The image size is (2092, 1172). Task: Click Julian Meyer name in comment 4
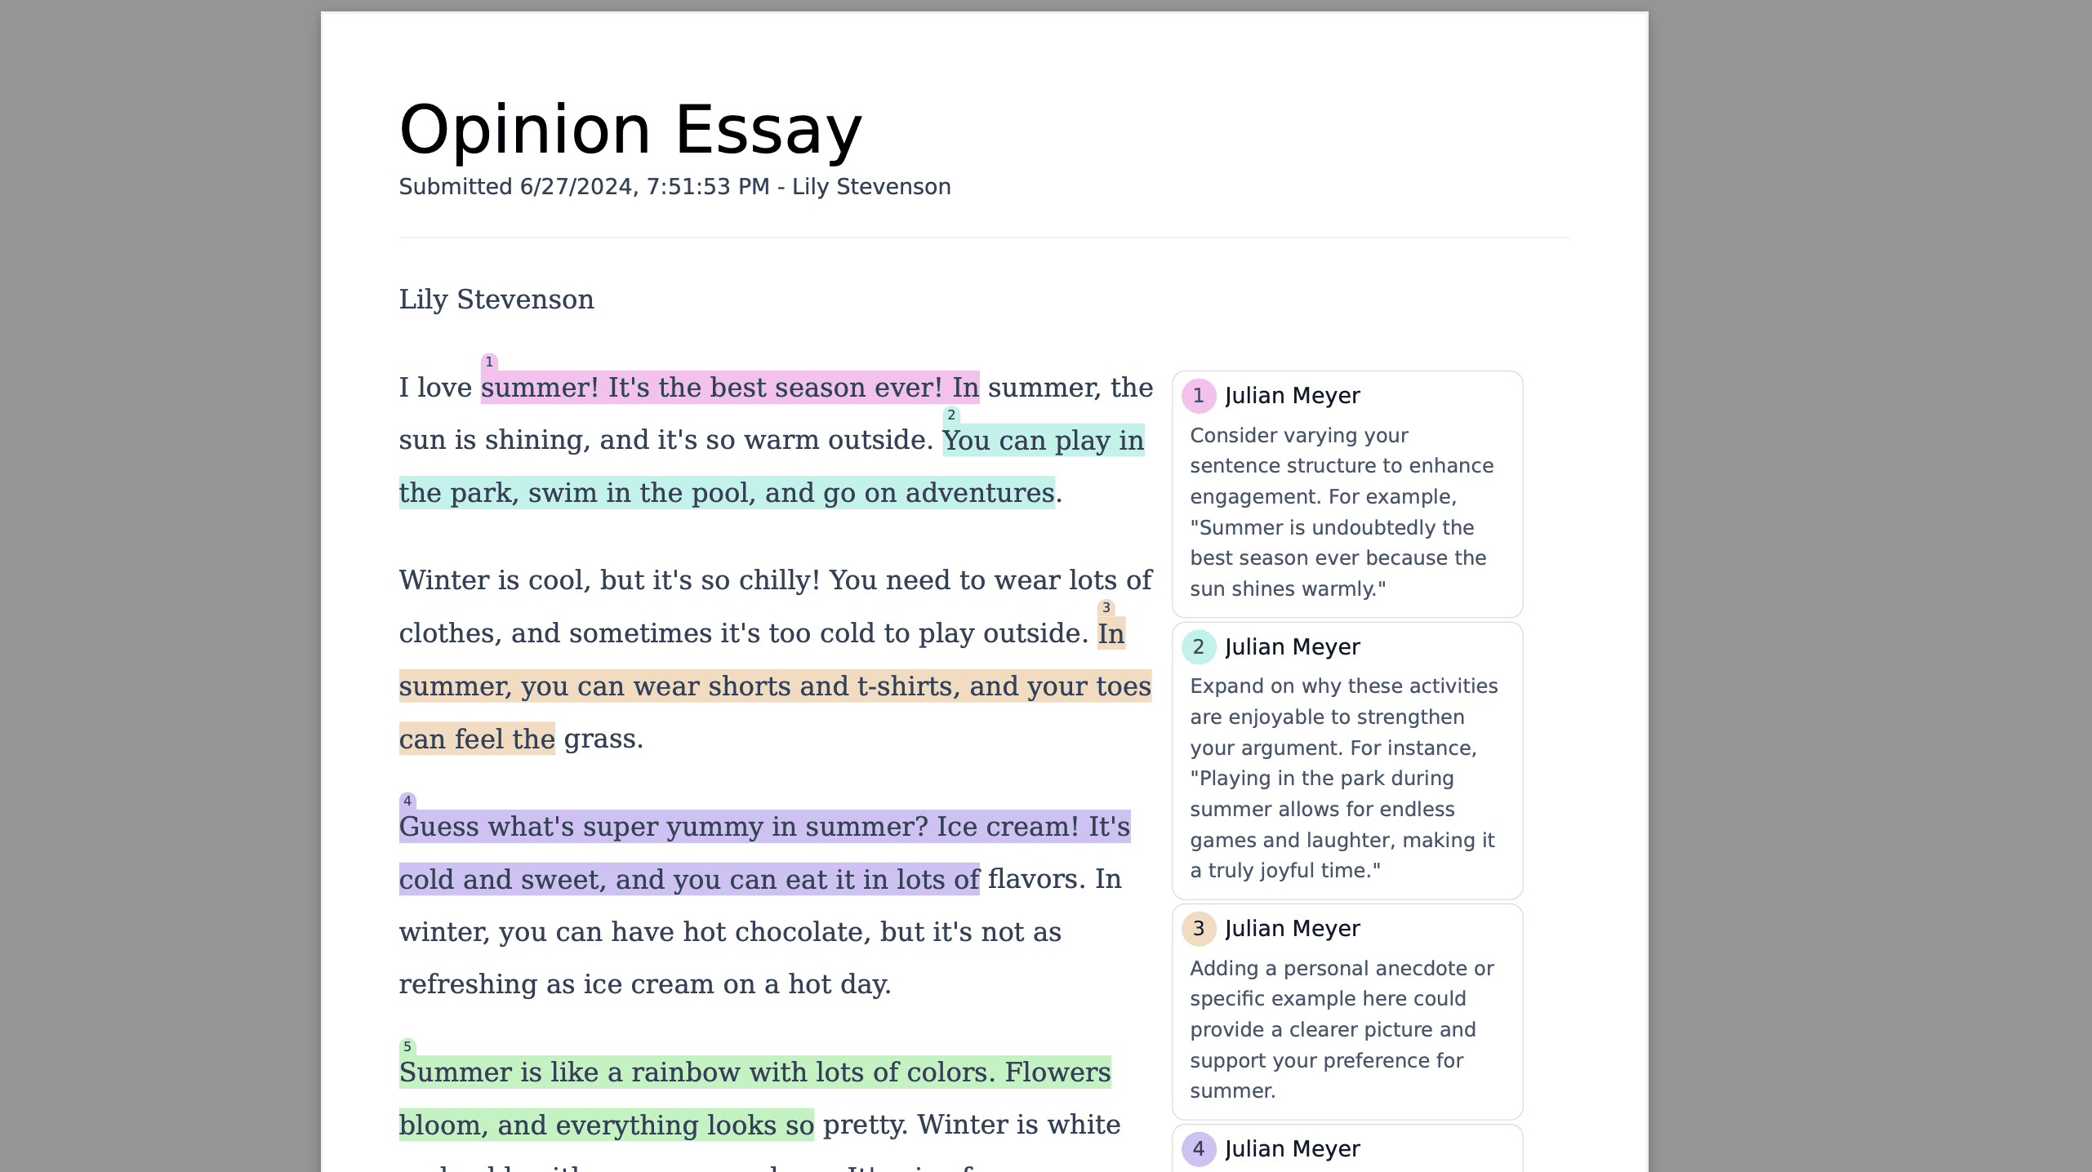1293,1149
